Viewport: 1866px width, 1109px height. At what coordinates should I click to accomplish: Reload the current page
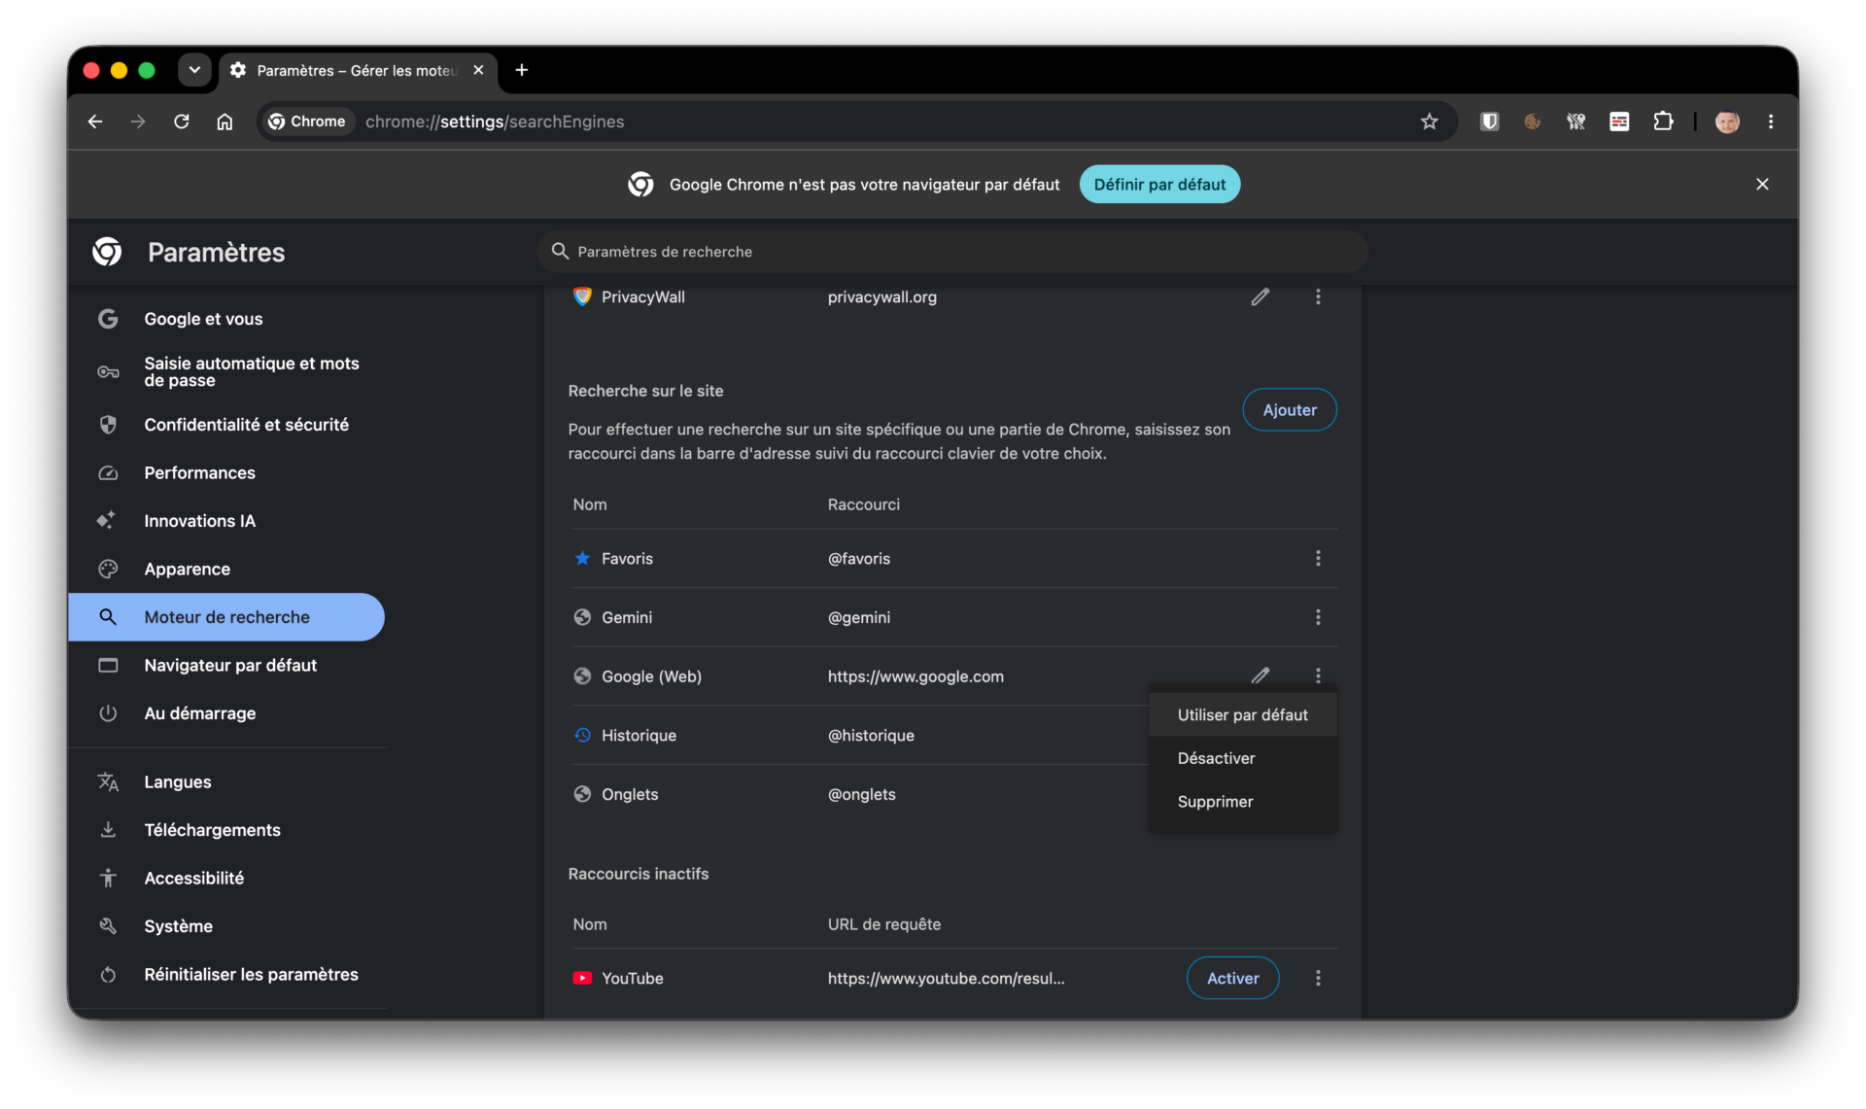point(182,121)
